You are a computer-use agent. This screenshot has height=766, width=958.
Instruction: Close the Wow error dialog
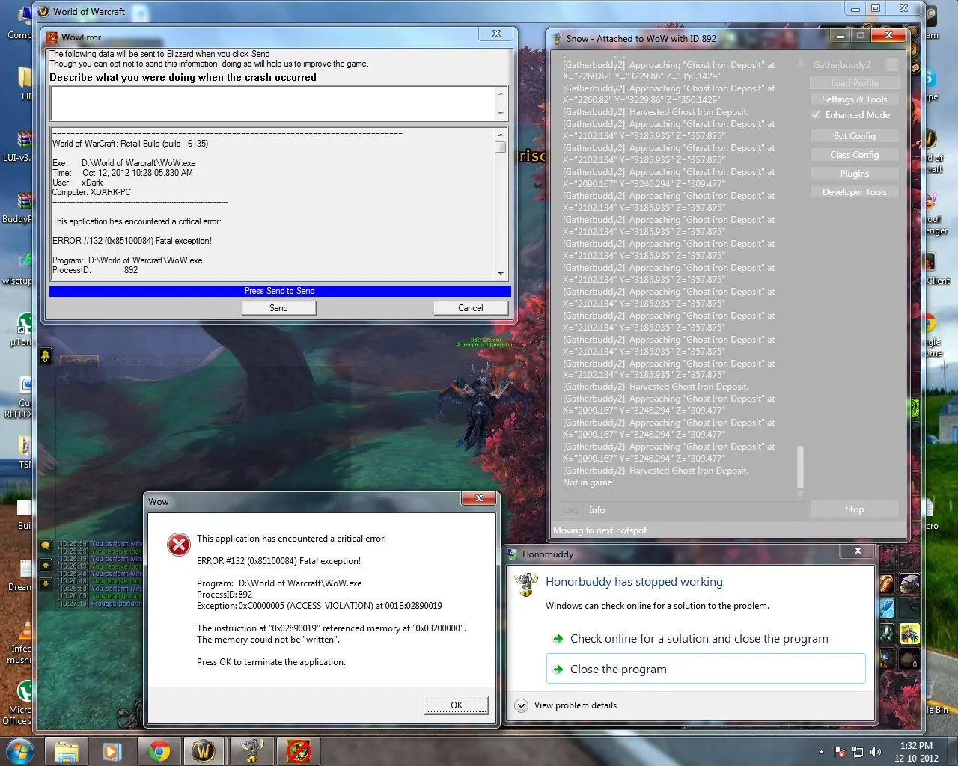coord(478,498)
